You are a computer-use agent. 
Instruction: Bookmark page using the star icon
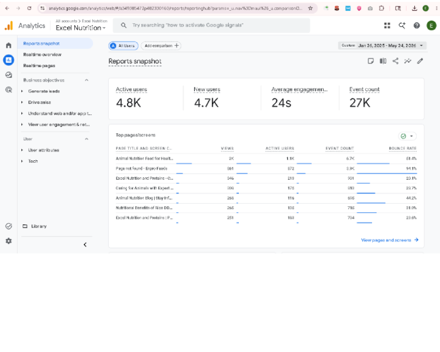311,8
